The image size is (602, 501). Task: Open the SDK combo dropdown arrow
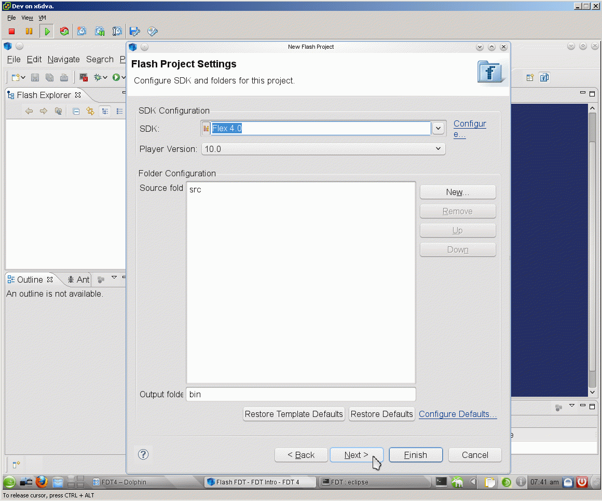(438, 128)
